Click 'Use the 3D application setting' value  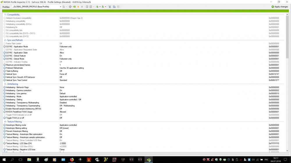pos(72,68)
